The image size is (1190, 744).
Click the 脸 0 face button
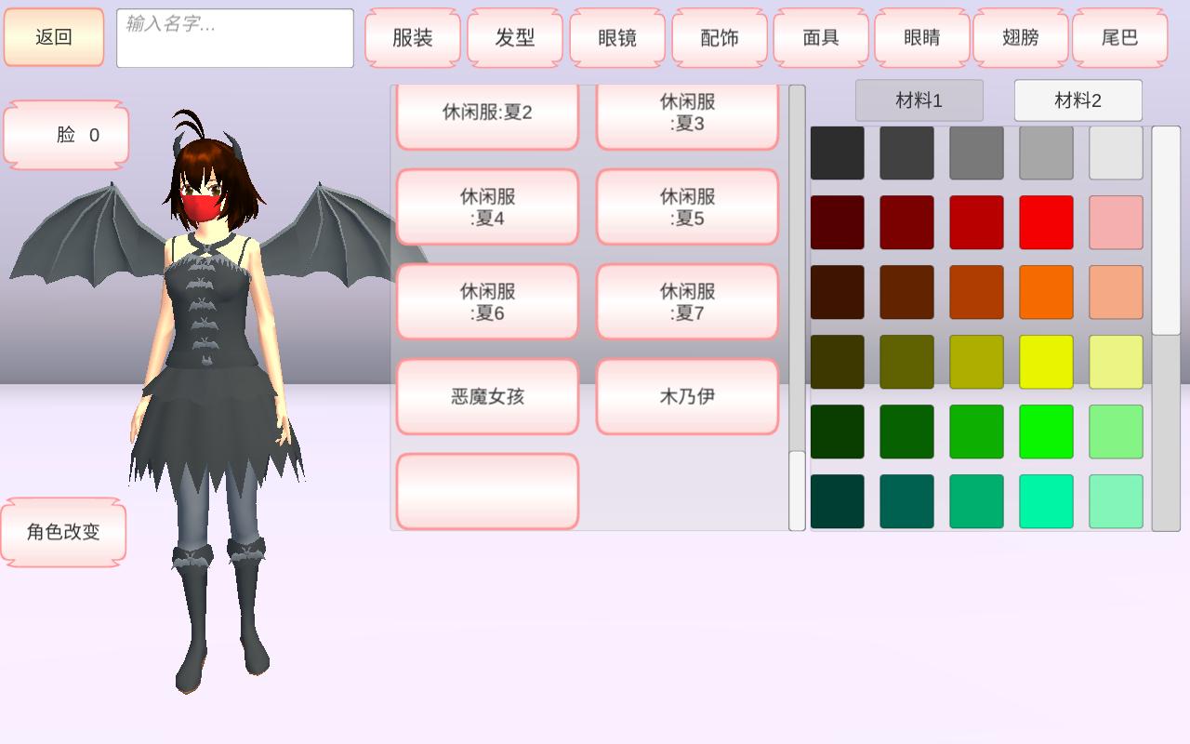66,135
